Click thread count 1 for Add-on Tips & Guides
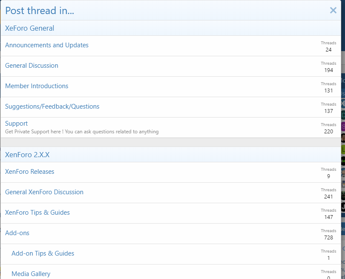The height and width of the screenshot is (279, 345). [328, 258]
